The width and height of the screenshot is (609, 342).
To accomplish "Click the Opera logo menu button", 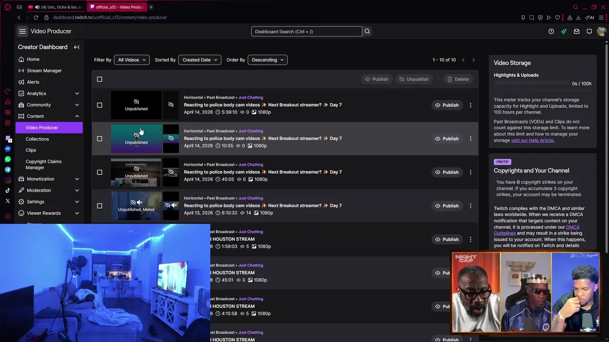I will tap(8, 7).
